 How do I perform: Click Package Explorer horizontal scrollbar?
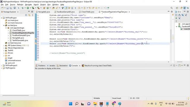[15, 95]
